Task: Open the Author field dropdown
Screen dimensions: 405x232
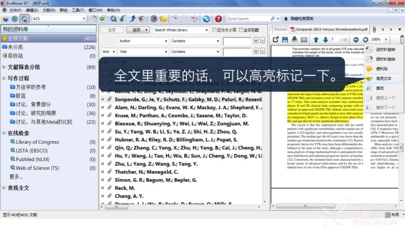Action: click(x=166, y=41)
